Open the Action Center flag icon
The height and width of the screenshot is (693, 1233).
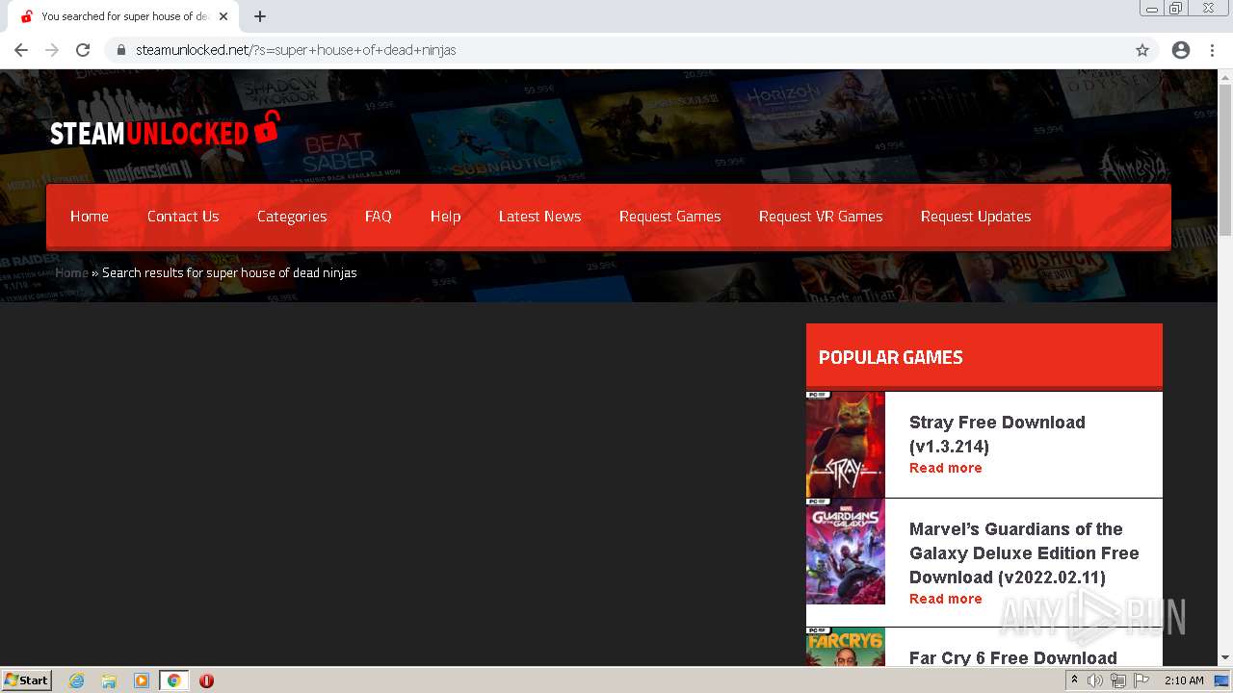pos(1141,680)
